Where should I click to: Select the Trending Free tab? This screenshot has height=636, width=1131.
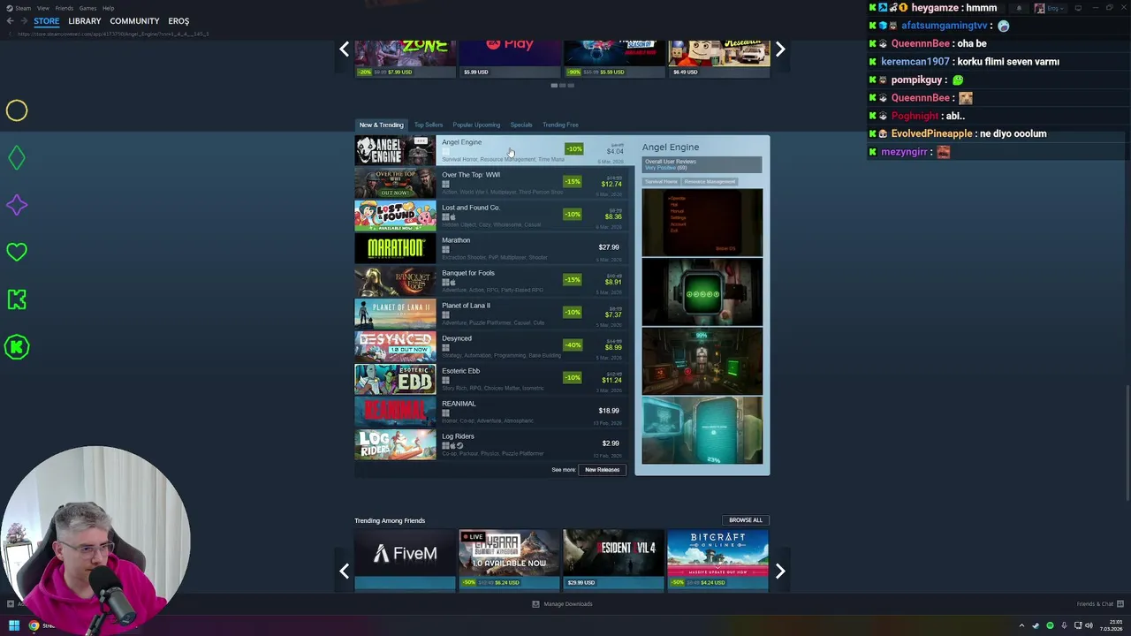tap(560, 125)
